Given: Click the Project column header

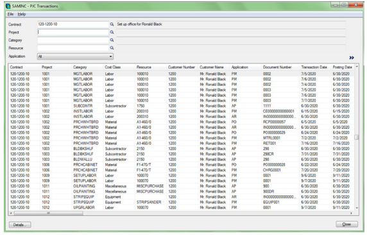Looking at the screenshot, I should click(56, 67).
